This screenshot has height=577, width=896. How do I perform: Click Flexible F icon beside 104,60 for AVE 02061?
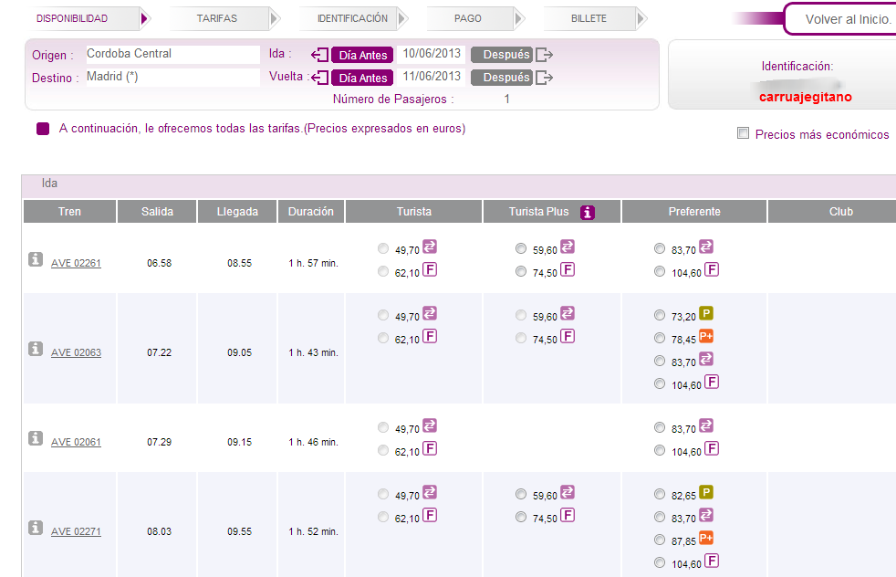pos(712,448)
